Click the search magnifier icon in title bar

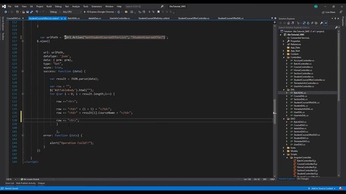tap(162, 6)
